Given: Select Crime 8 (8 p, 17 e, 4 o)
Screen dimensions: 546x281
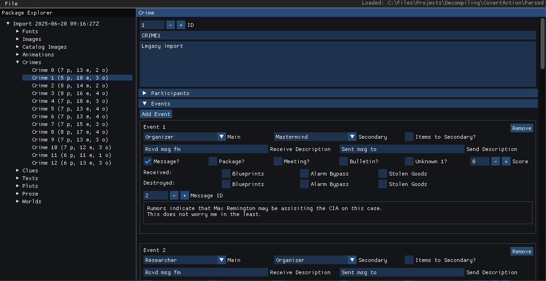Looking at the screenshot, I should pos(77,132).
